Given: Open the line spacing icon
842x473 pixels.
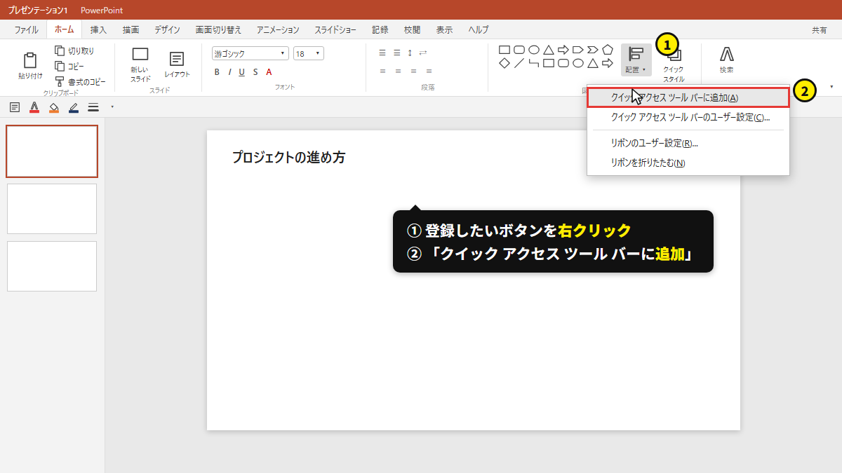Looking at the screenshot, I should pos(410,53).
